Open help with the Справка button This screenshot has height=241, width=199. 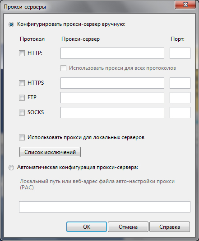tap(170, 227)
